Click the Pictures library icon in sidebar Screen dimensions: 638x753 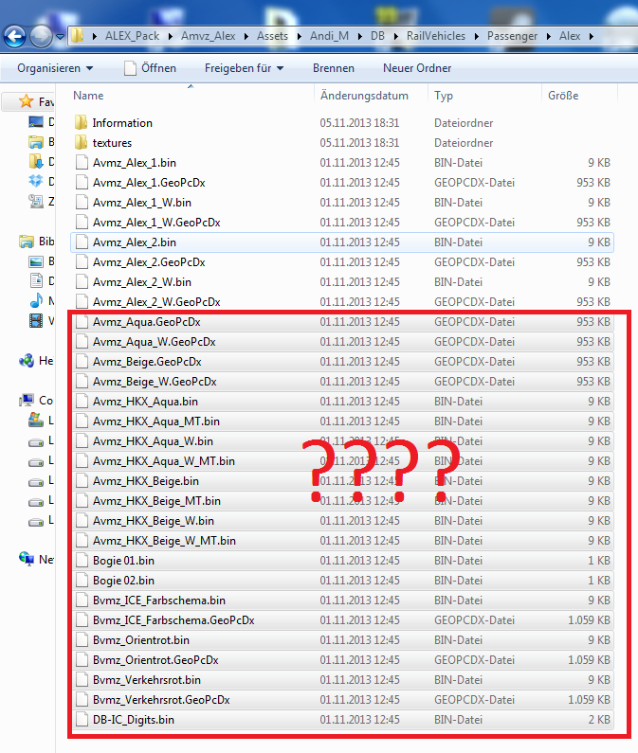[36, 261]
